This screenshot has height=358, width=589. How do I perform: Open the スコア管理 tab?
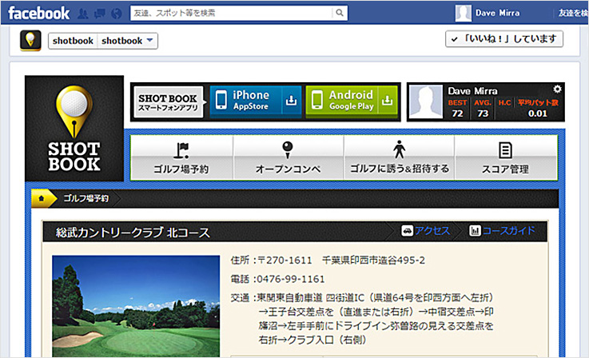(505, 157)
